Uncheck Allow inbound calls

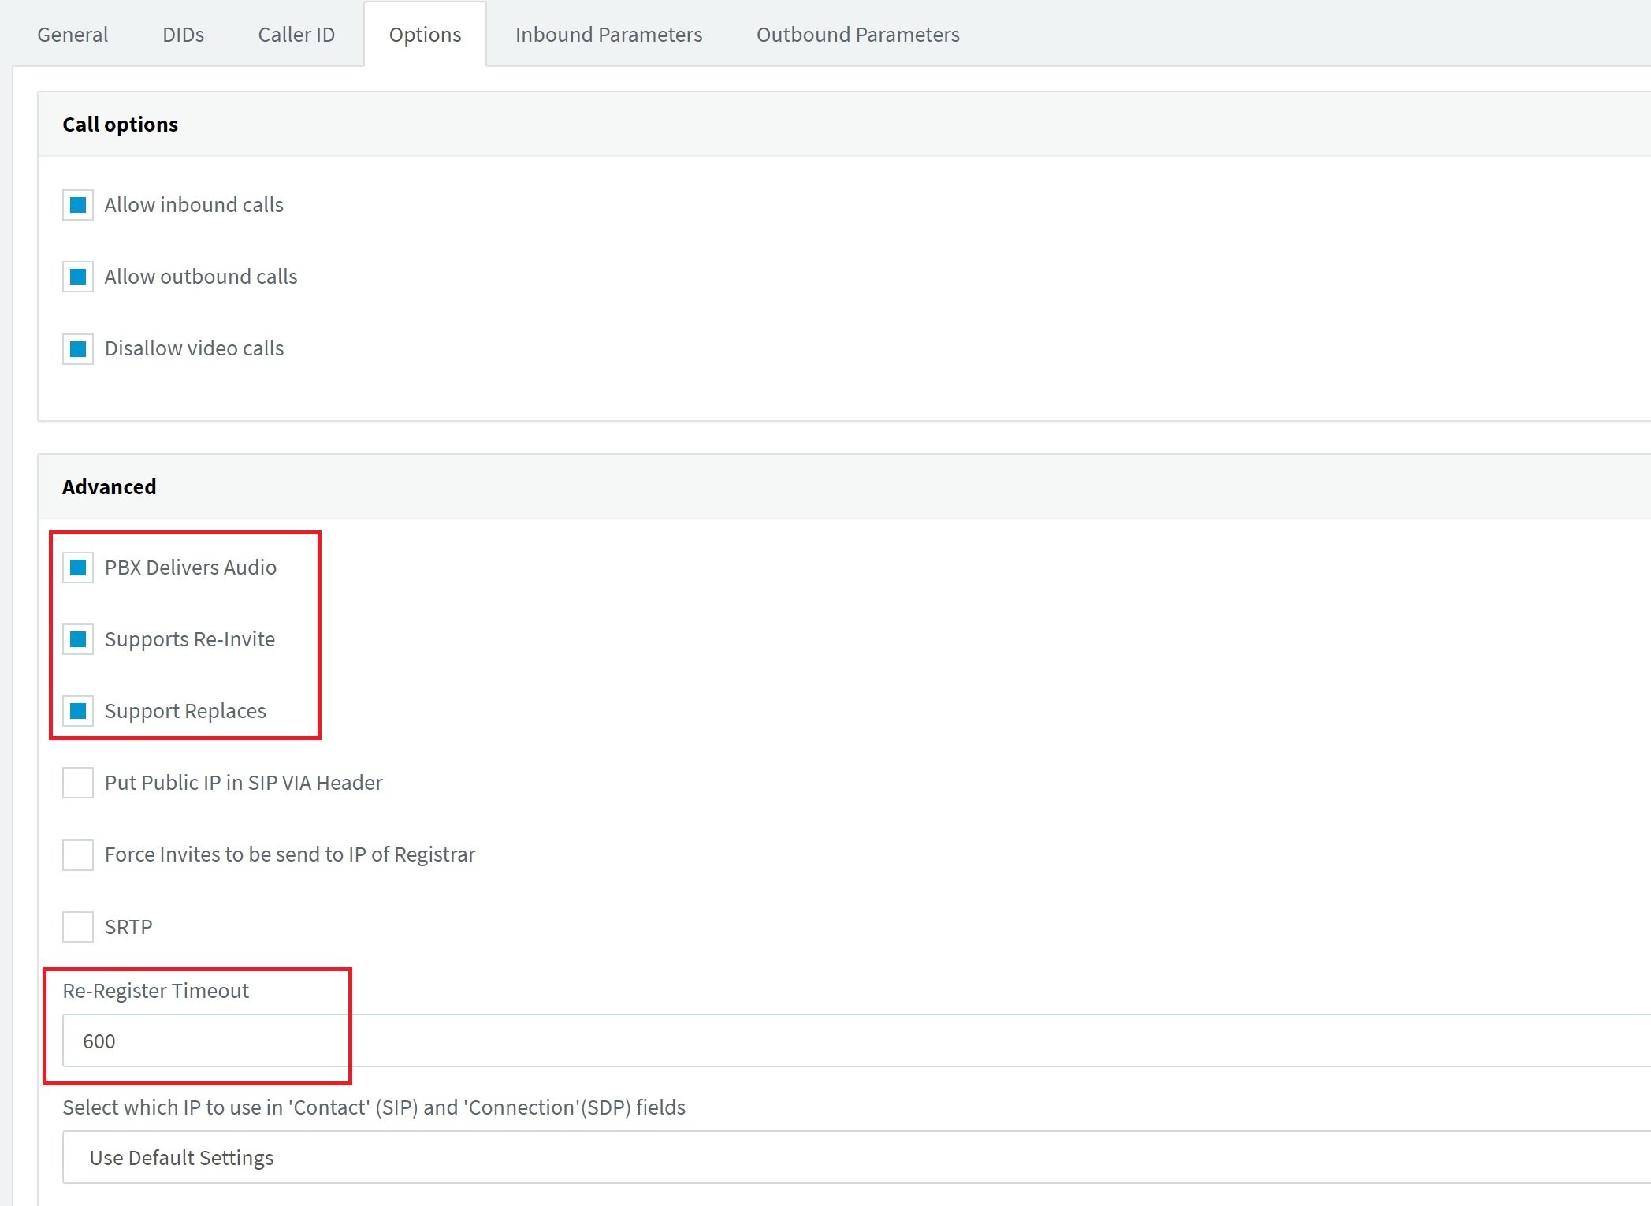pos(78,205)
